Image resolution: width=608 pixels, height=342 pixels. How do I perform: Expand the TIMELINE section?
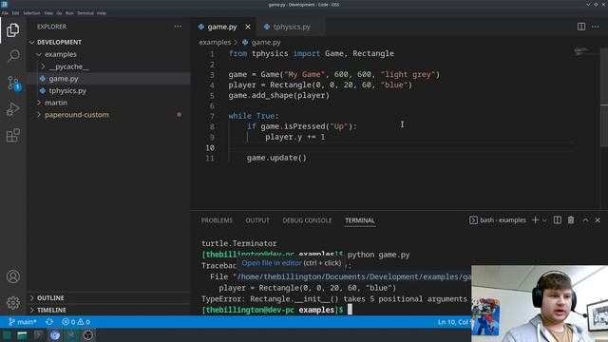click(x=51, y=310)
